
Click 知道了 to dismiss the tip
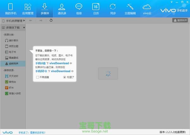click(69, 77)
